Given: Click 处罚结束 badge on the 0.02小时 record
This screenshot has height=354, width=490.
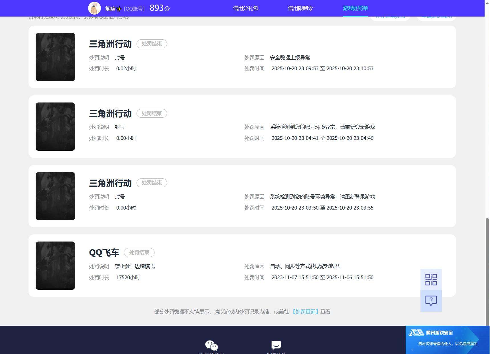Looking at the screenshot, I should coord(152,44).
